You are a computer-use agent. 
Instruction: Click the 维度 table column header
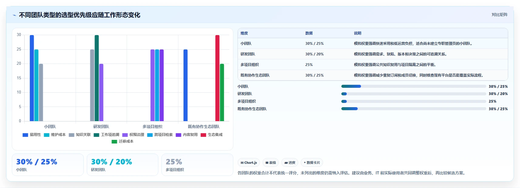pos(244,33)
